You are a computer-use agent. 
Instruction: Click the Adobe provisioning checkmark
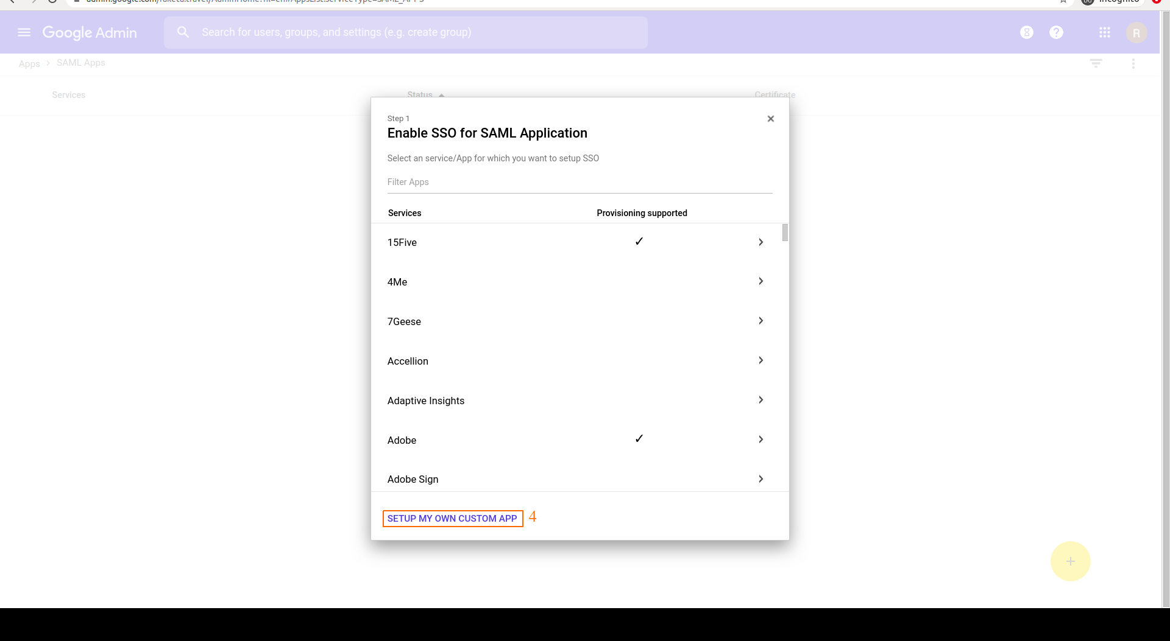(x=639, y=439)
